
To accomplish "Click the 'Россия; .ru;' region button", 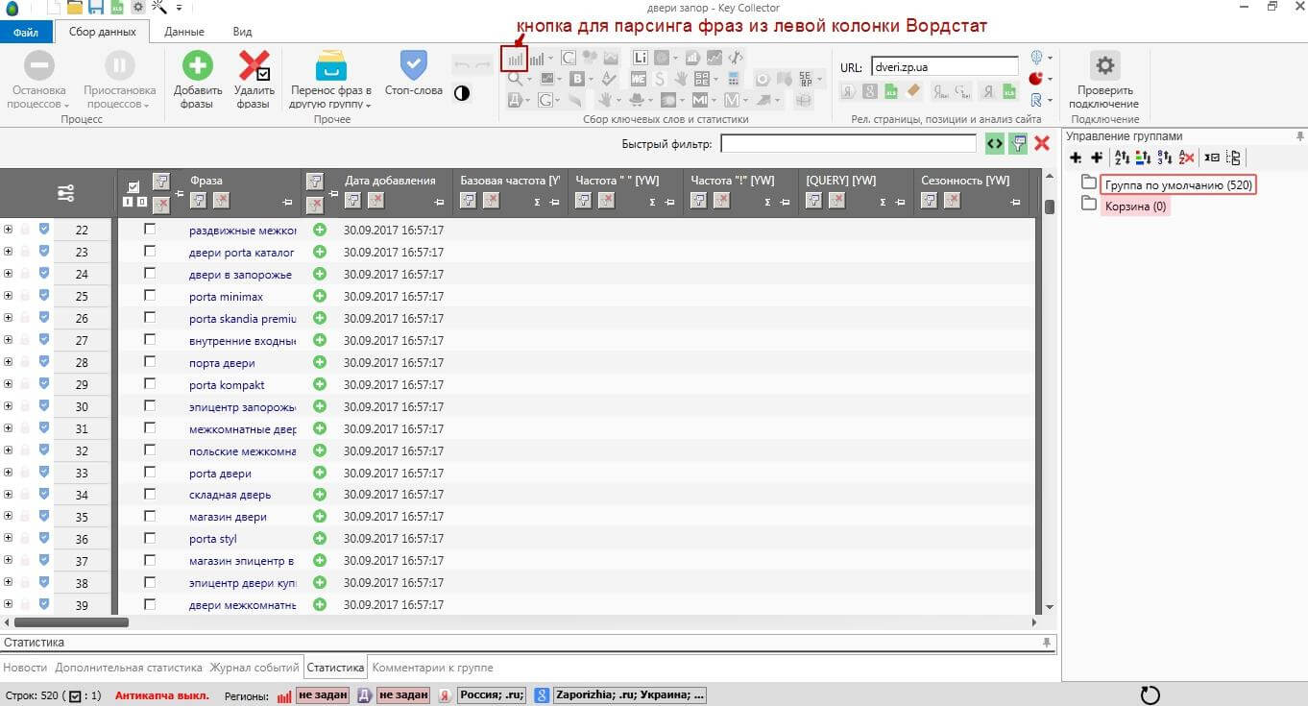I will coord(491,695).
